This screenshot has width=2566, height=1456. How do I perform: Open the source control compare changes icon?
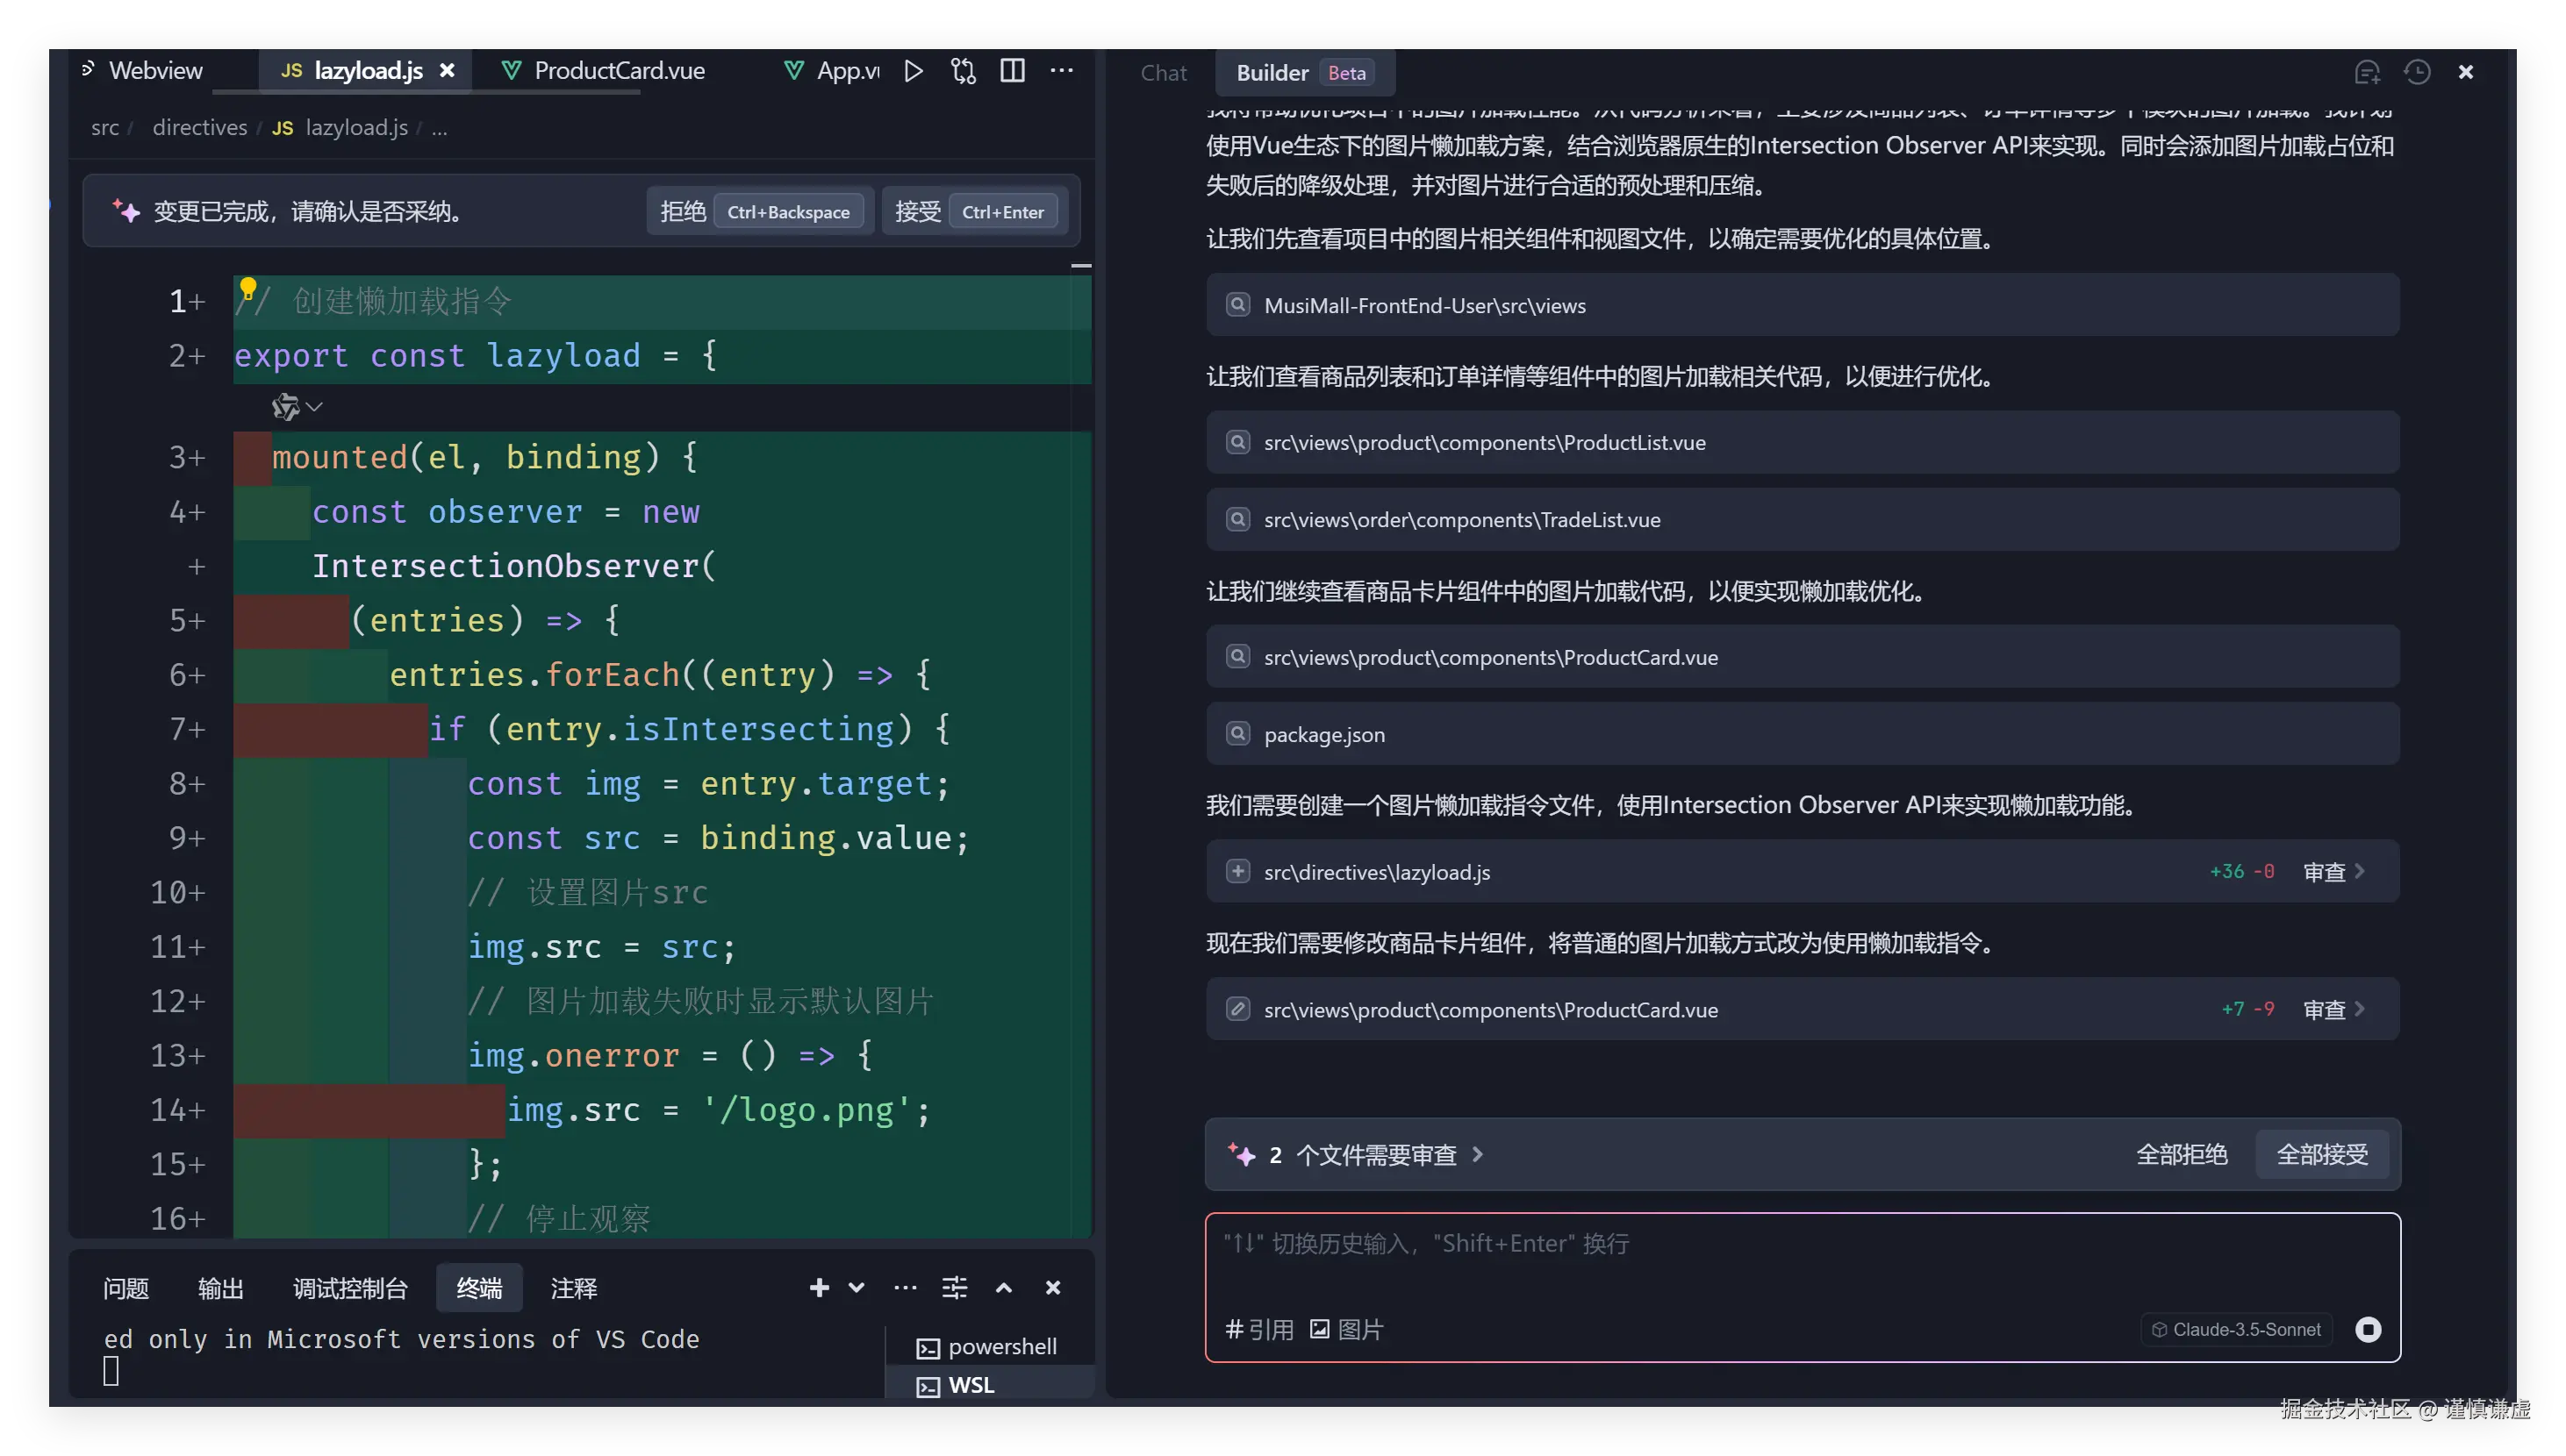(963, 71)
